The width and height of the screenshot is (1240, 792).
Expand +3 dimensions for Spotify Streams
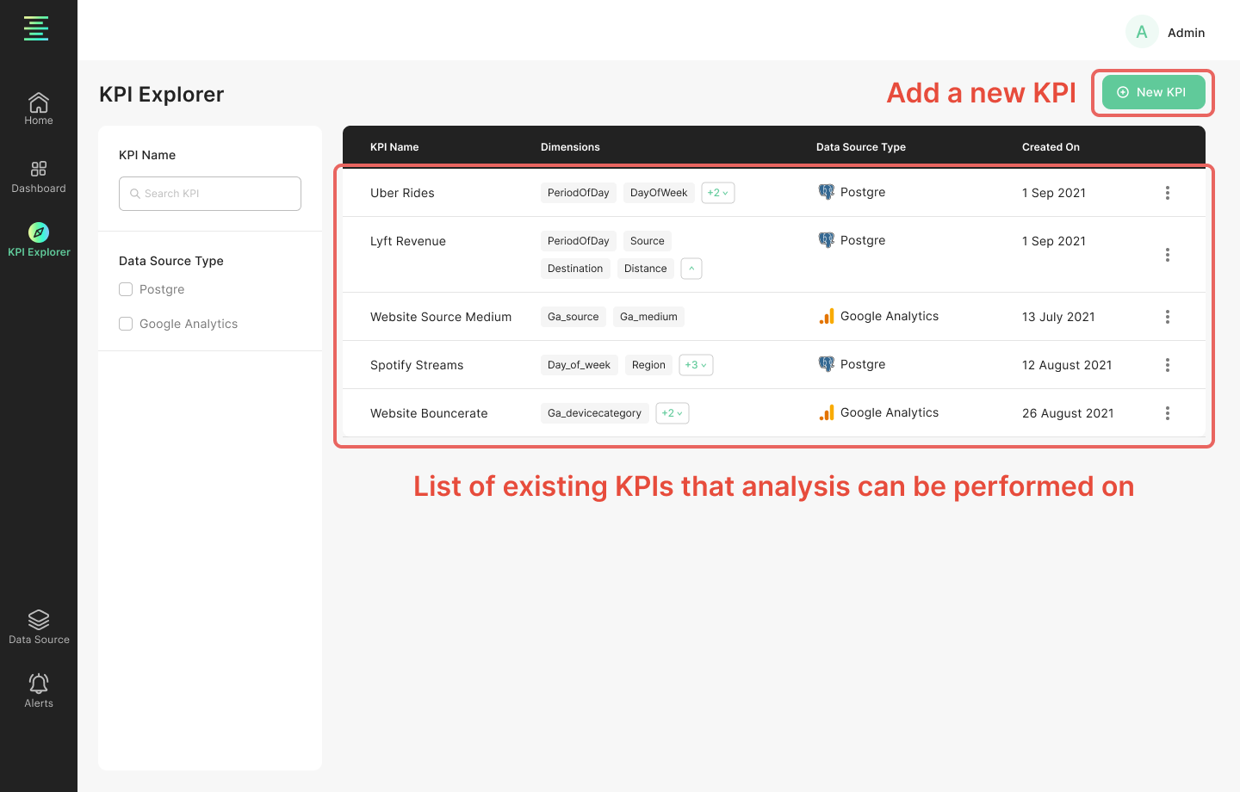pyautogui.click(x=696, y=365)
